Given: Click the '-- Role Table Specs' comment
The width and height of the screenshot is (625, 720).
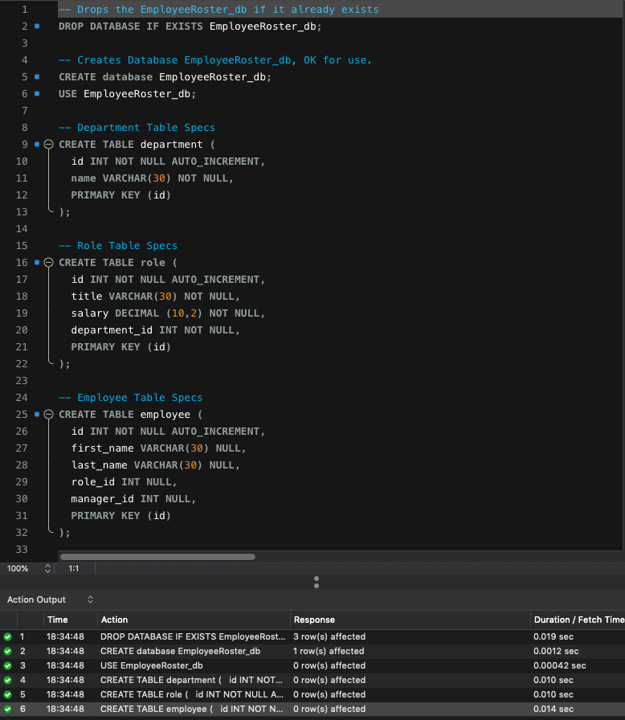Looking at the screenshot, I should pos(118,246).
